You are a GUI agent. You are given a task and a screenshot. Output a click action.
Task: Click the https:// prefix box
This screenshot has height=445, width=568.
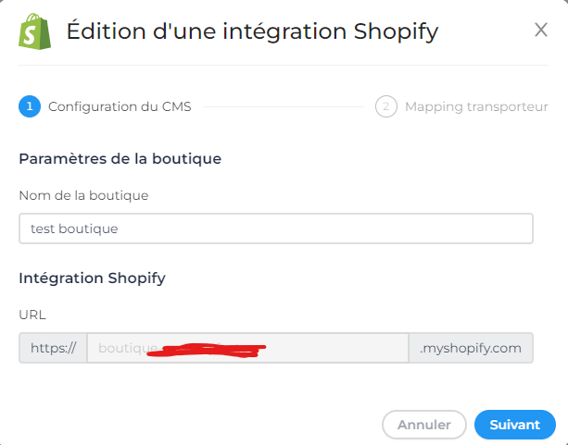pyautogui.click(x=53, y=348)
